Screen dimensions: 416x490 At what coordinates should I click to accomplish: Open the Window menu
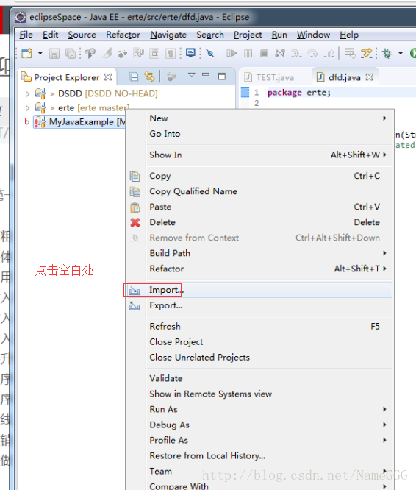coord(313,35)
